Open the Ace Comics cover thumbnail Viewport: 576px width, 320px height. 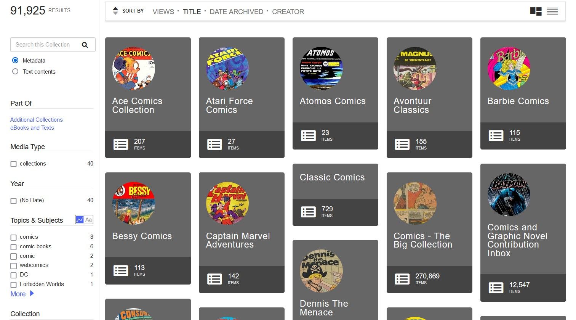coord(134,69)
